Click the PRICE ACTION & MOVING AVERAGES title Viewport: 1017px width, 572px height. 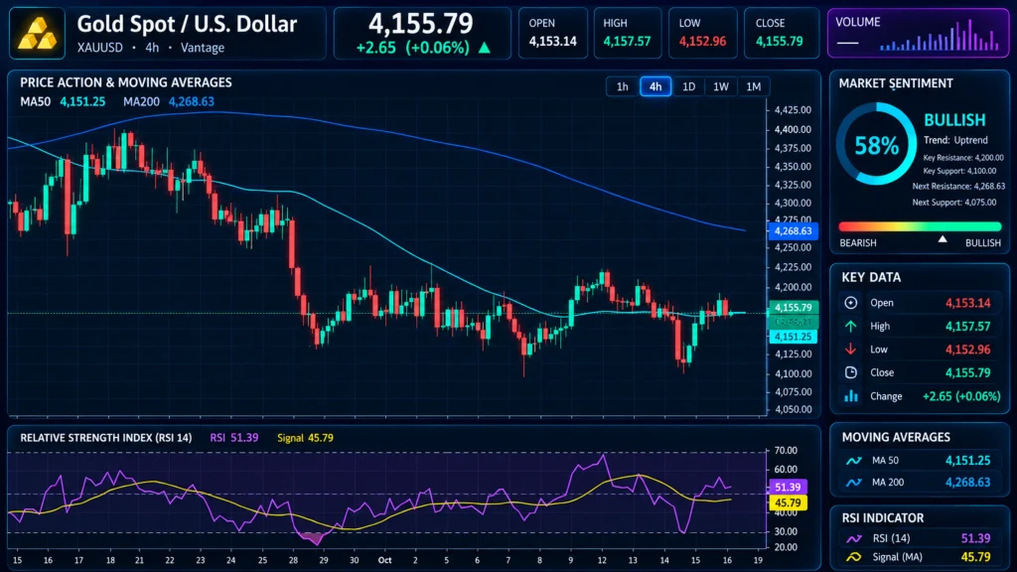pos(126,83)
